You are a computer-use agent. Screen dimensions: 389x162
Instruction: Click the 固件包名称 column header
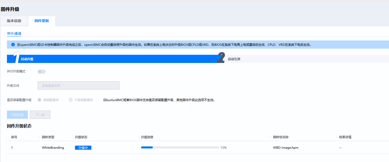tap(281, 137)
